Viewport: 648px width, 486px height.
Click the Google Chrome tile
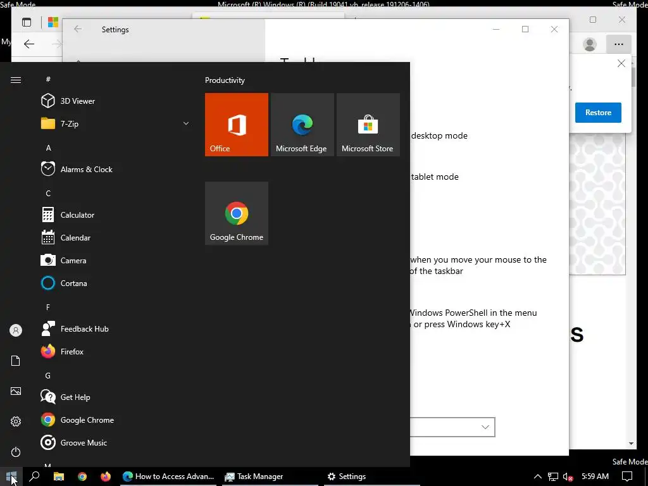click(237, 213)
